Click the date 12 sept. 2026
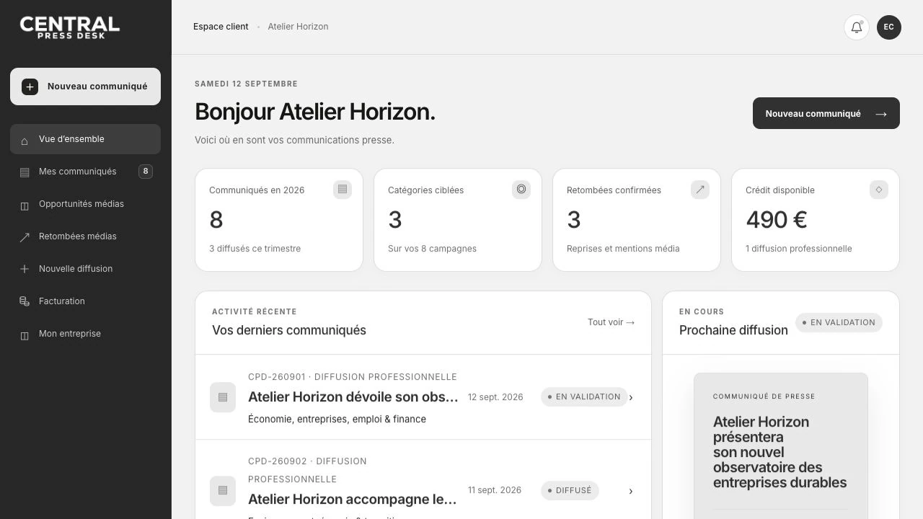This screenshot has height=519, width=923. [495, 397]
